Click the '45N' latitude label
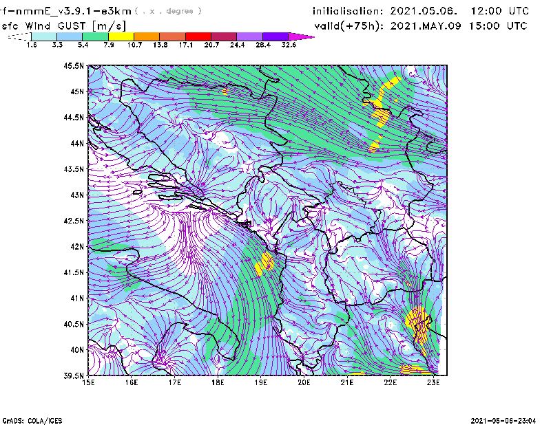This screenshot has width=551, height=425. [77, 91]
